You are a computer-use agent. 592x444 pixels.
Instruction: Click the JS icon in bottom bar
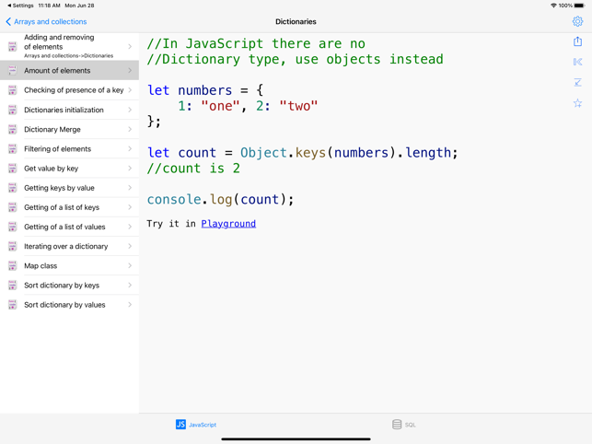180,425
